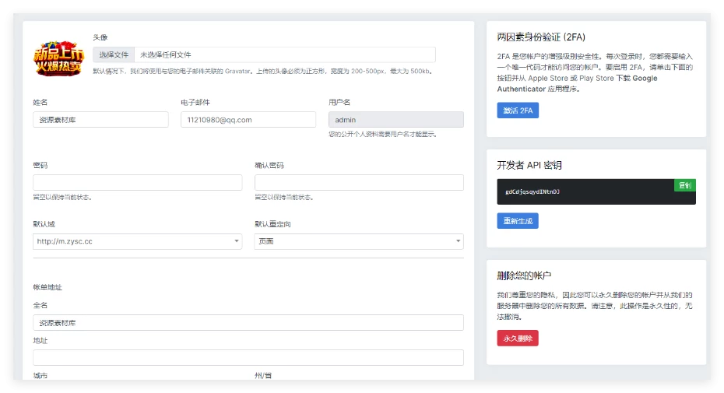Click the 地址 billing address field
The width and height of the screenshot is (724, 393).
pyautogui.click(x=248, y=357)
